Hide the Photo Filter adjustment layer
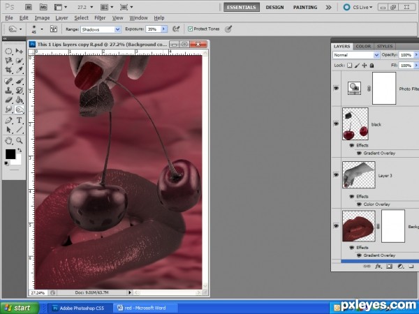 pyautogui.click(x=336, y=88)
